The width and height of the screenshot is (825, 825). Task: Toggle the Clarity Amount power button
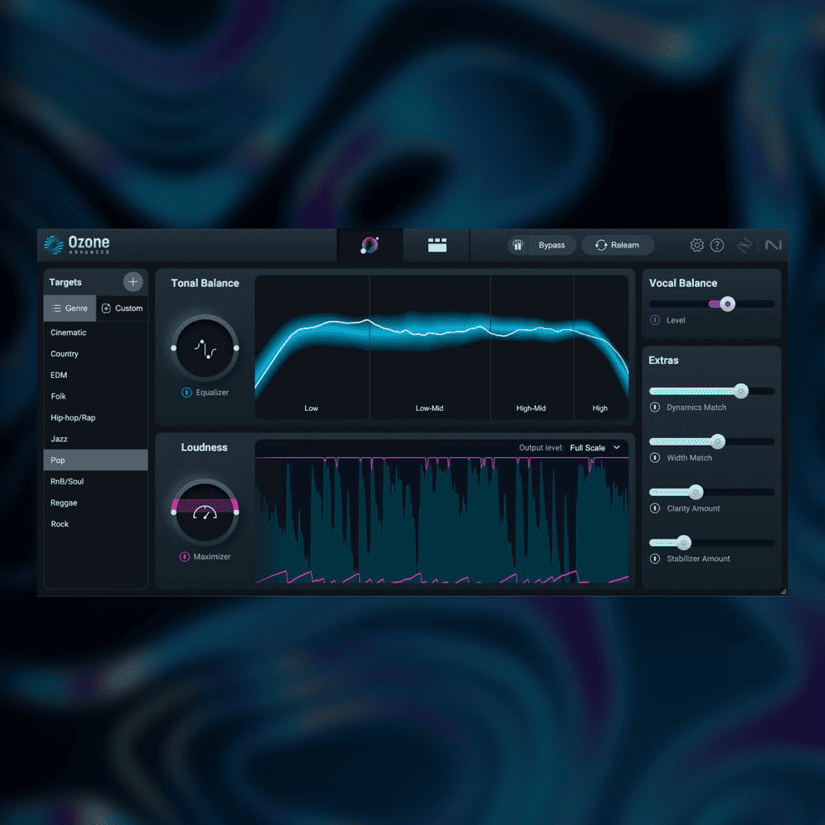pos(655,508)
